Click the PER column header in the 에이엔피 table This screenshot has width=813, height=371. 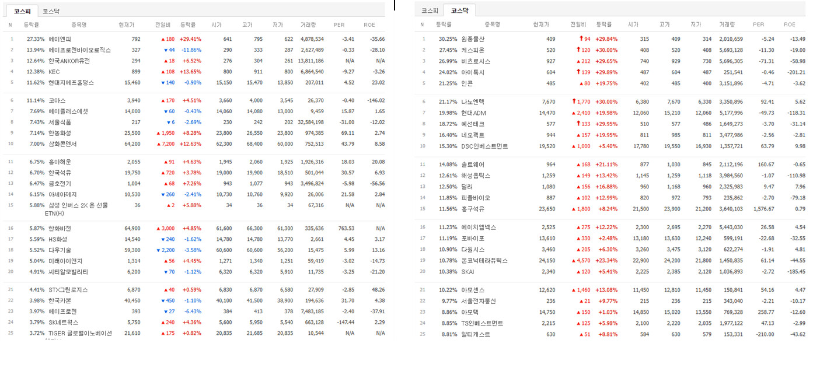pos(339,24)
